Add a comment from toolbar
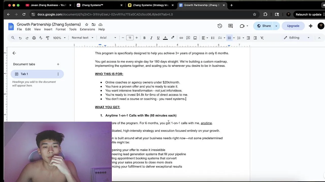Screen dimensions: 325x182 (188, 38)
